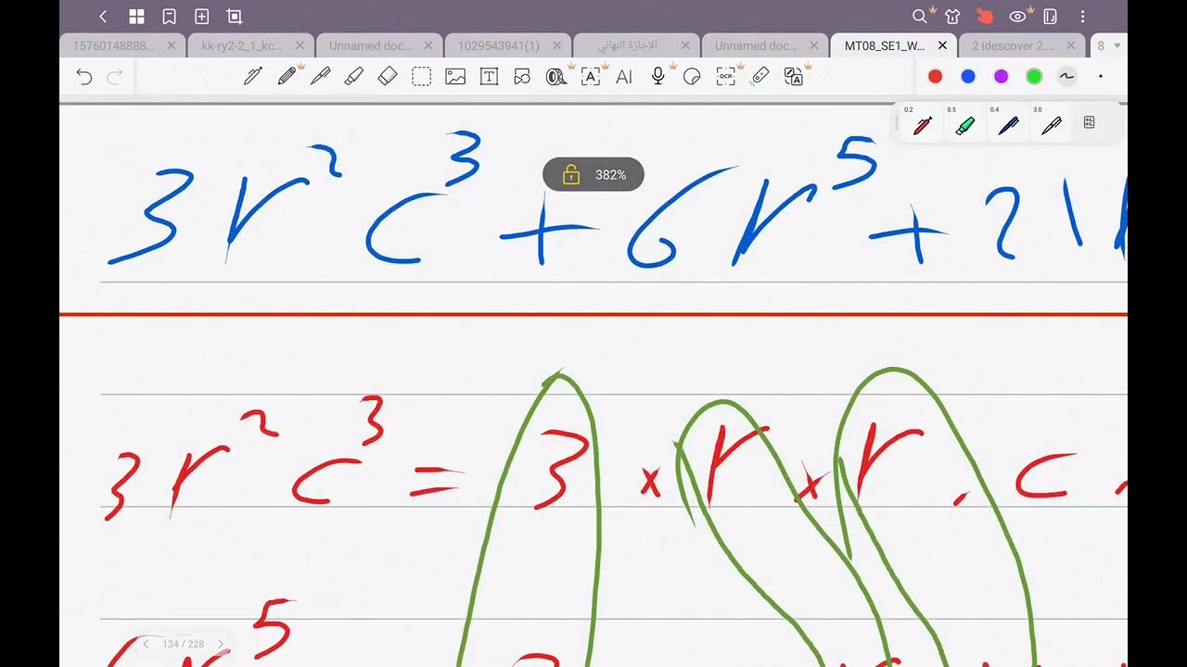
Task: Select the blue color swatch
Action: [x=968, y=77]
